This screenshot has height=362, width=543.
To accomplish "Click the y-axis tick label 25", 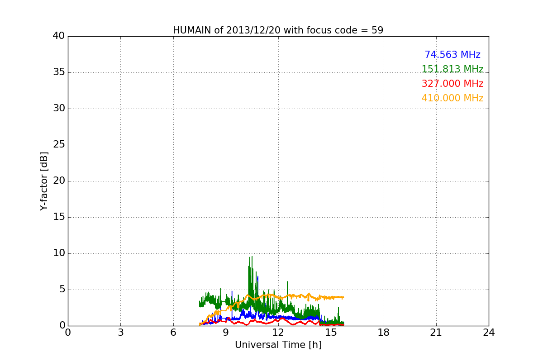I will pyautogui.click(x=59, y=145).
